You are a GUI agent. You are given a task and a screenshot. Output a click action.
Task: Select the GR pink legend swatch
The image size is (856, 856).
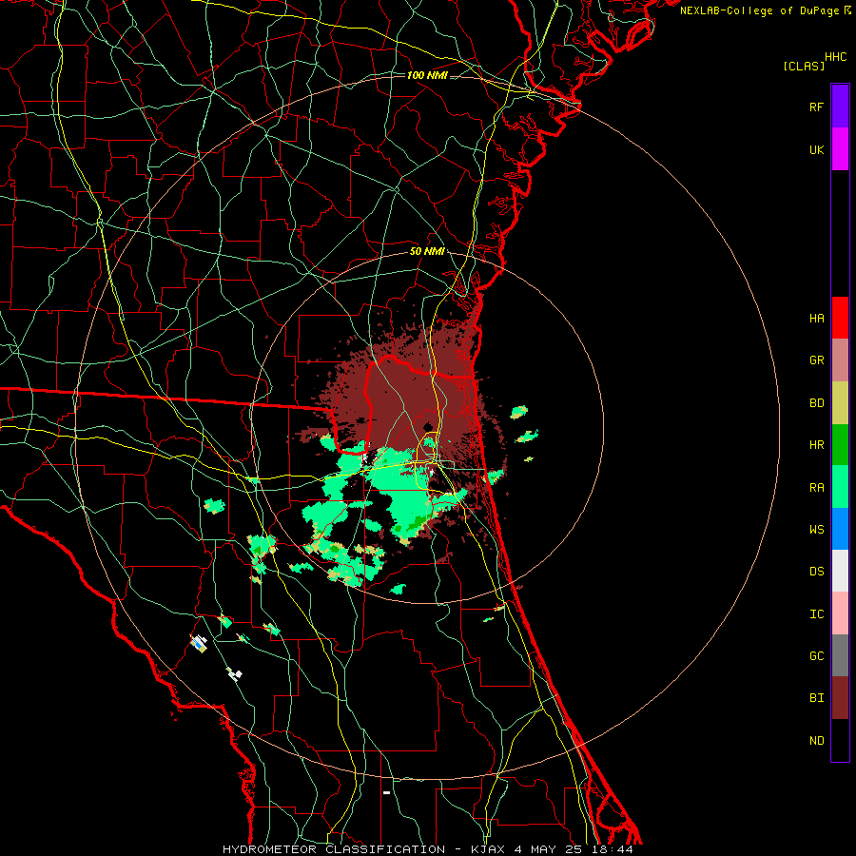[840, 360]
